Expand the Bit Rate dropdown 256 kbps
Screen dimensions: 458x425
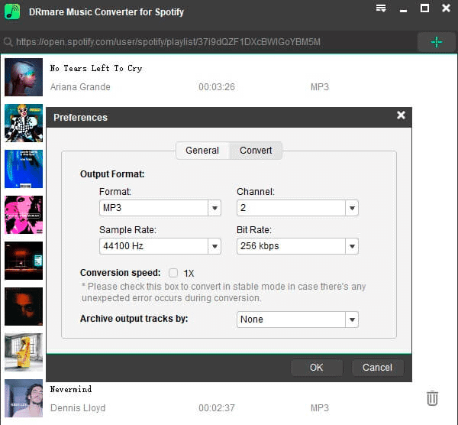tap(298, 246)
